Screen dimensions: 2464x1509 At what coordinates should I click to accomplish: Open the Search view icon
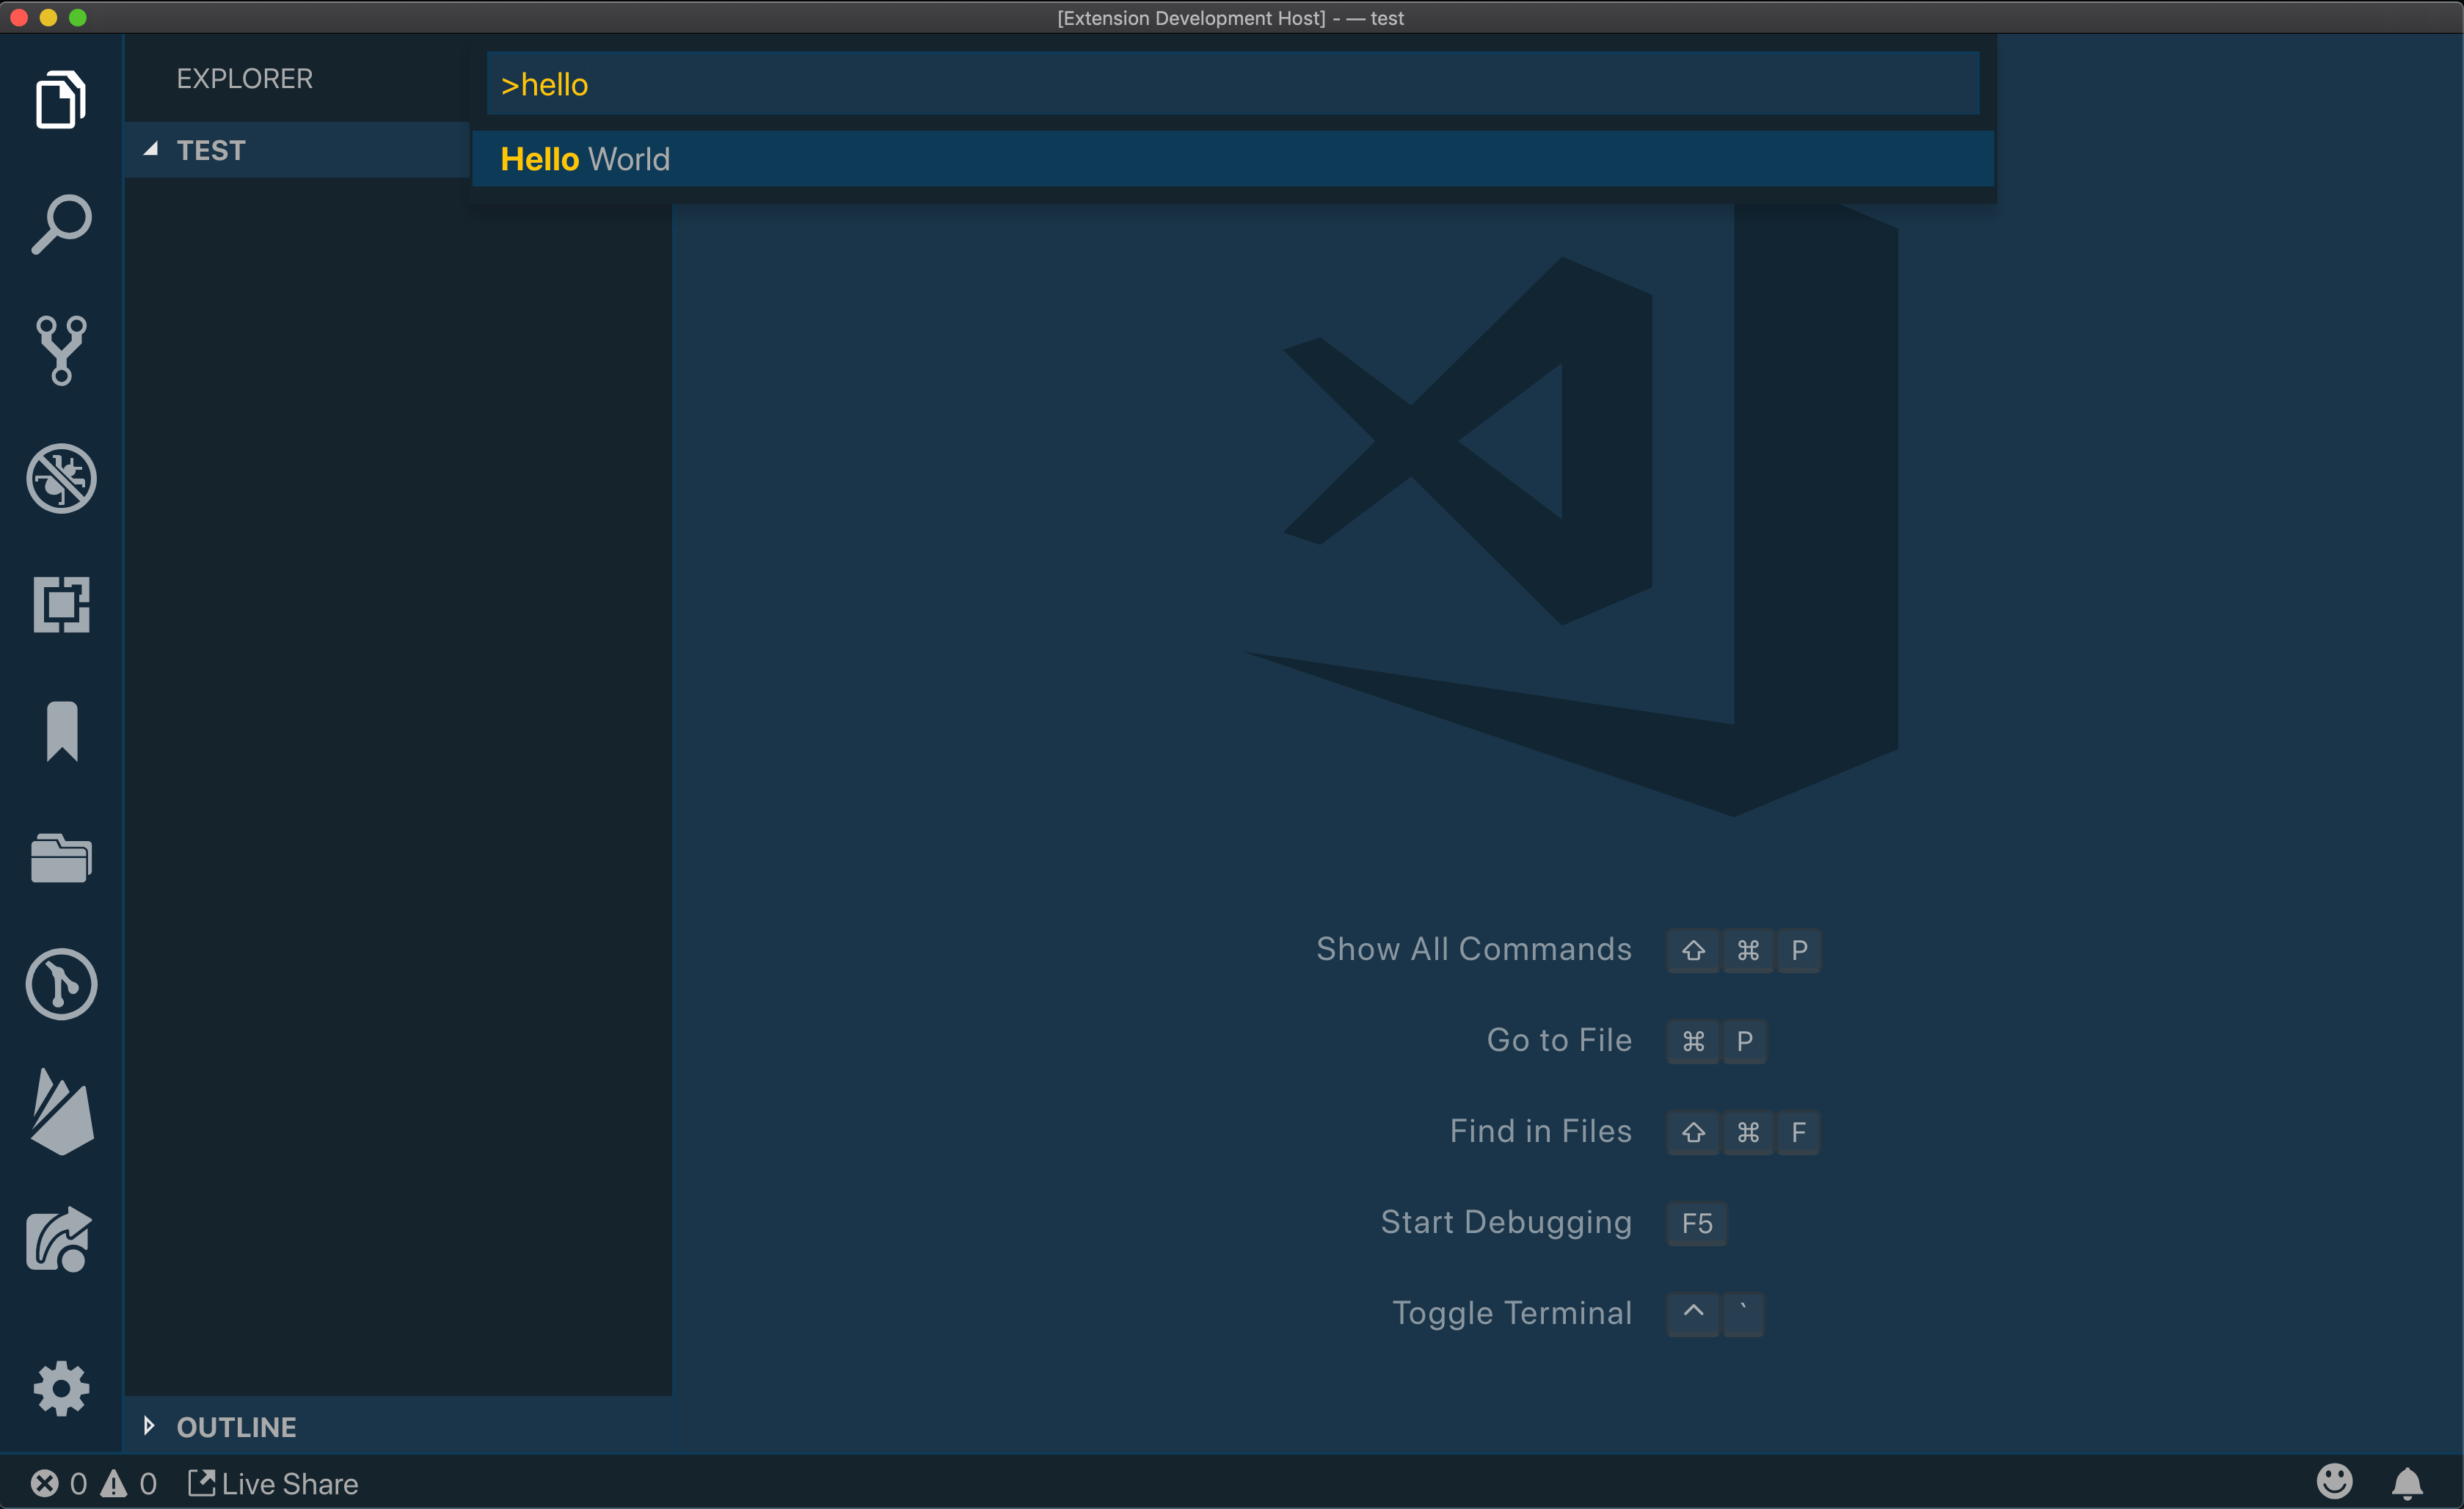click(x=61, y=224)
